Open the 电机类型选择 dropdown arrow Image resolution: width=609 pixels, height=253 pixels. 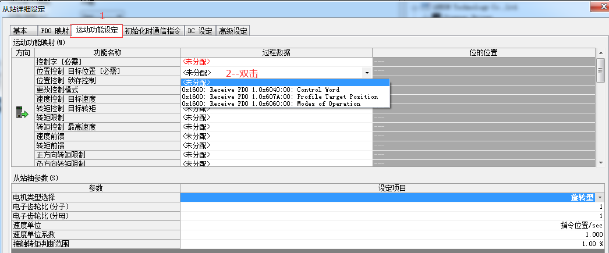pos(600,197)
